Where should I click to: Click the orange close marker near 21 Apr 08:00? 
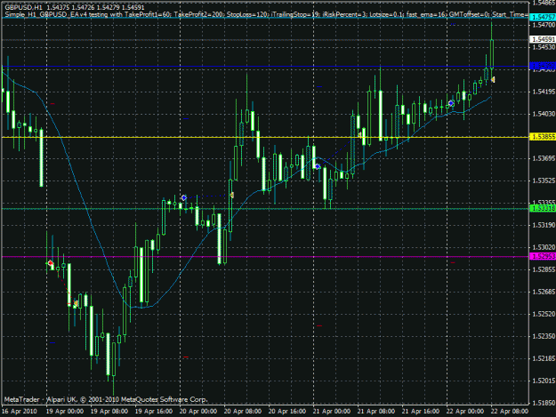359,134
